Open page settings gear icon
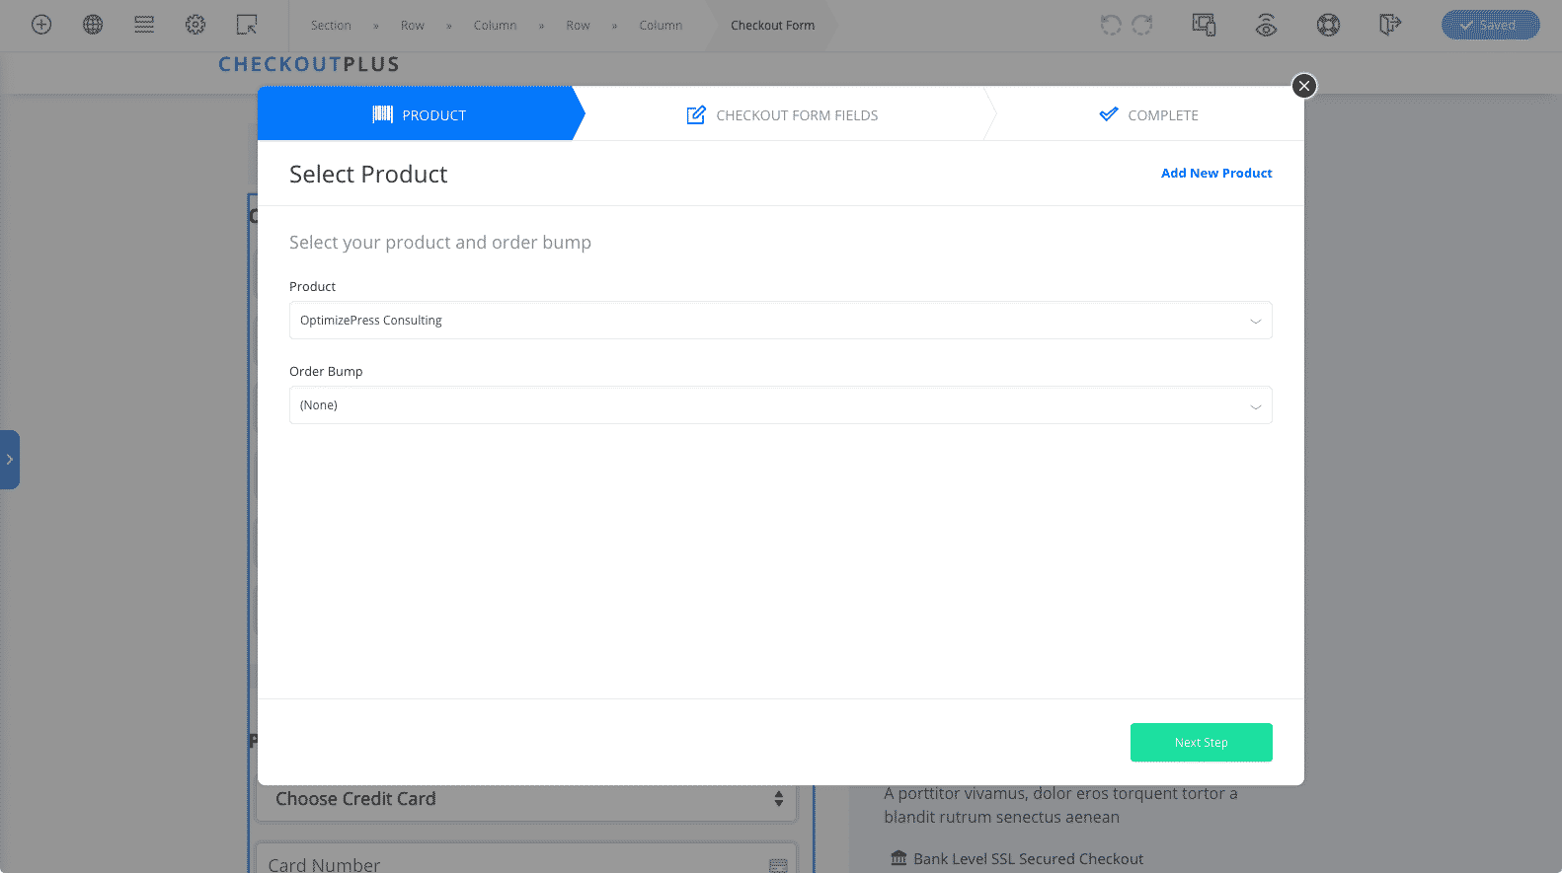Viewport: 1562px width, 873px height. pos(195,25)
